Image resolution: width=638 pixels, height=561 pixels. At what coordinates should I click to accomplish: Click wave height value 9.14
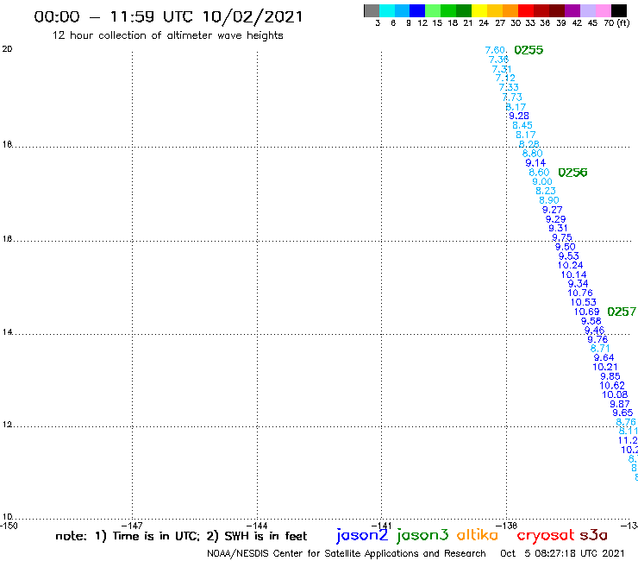tap(535, 163)
